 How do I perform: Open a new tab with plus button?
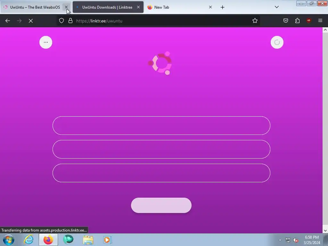[x=223, y=7]
